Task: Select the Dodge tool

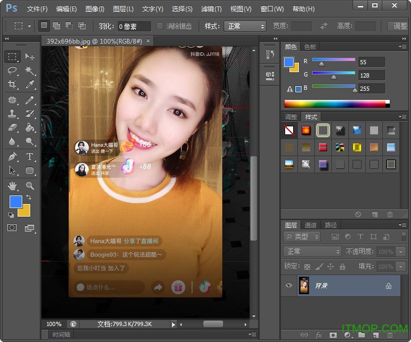Action: coord(30,141)
